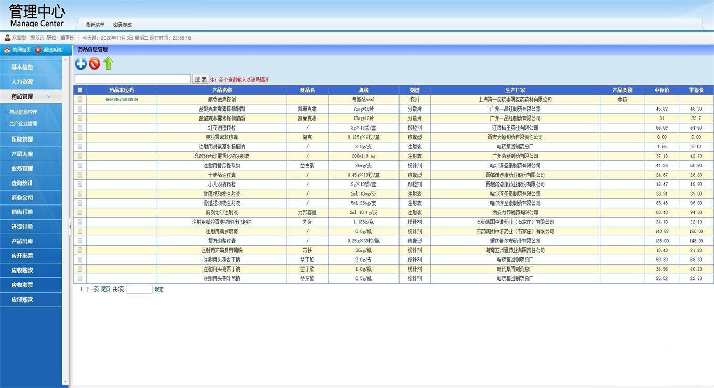Viewport: 714px width, 388px height.
Task: Click the 退出系统 red exit icon
Action: click(38, 50)
